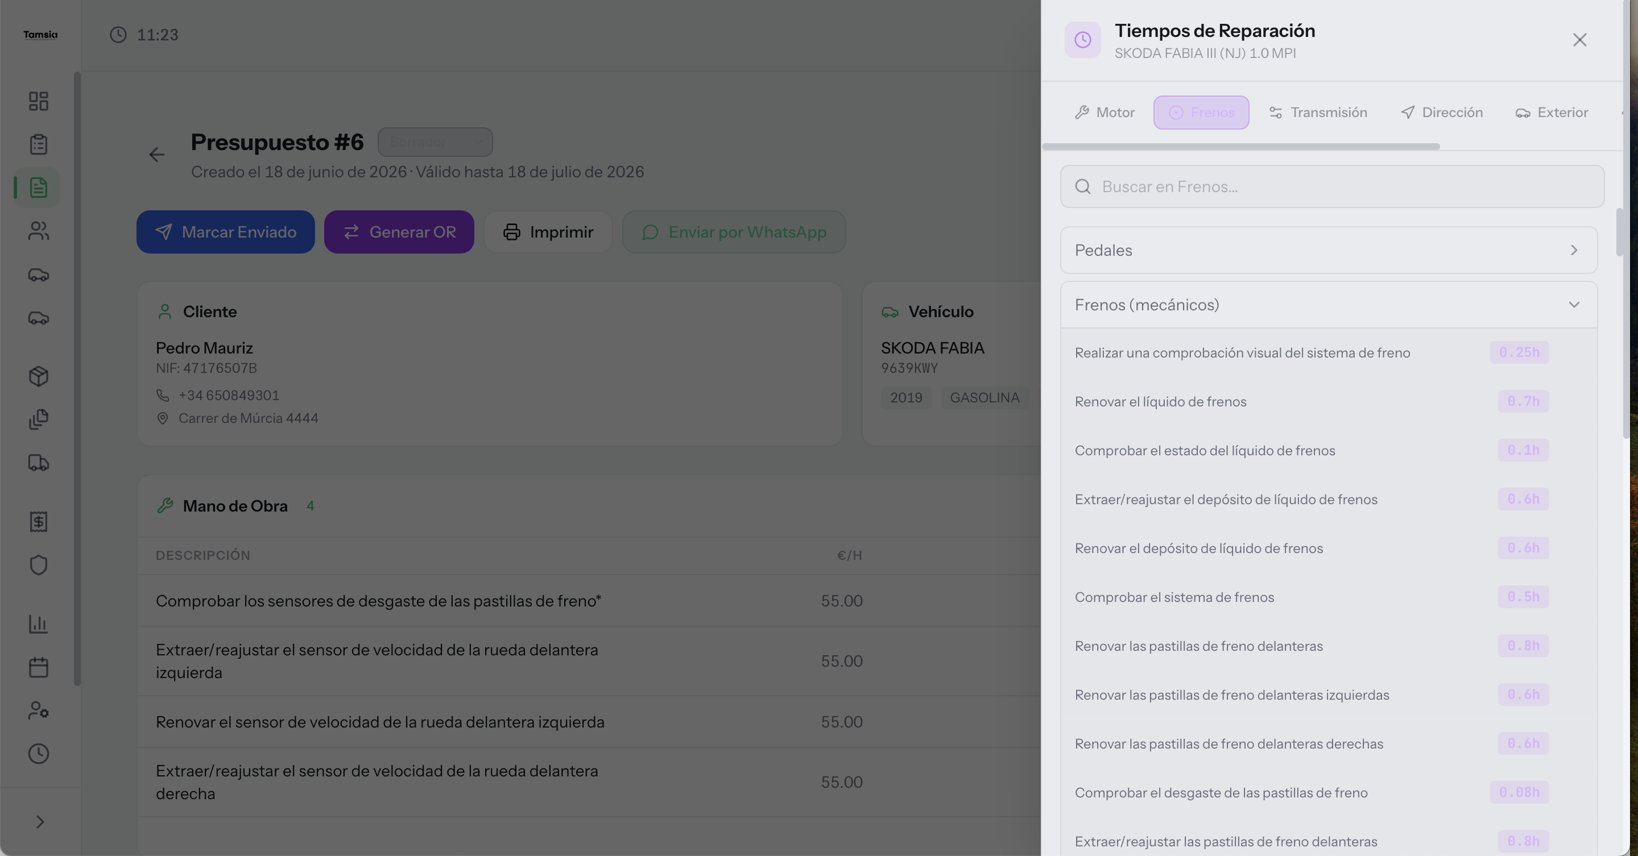Viewport: 1638px width, 856px height.
Task: Open the bar chart reports icon in sidebar
Action: [x=39, y=624]
